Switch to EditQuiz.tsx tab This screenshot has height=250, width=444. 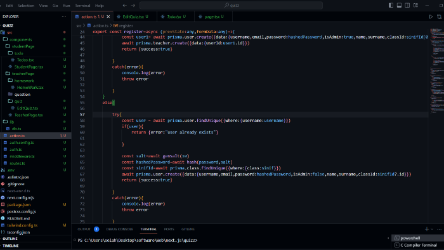(133, 16)
